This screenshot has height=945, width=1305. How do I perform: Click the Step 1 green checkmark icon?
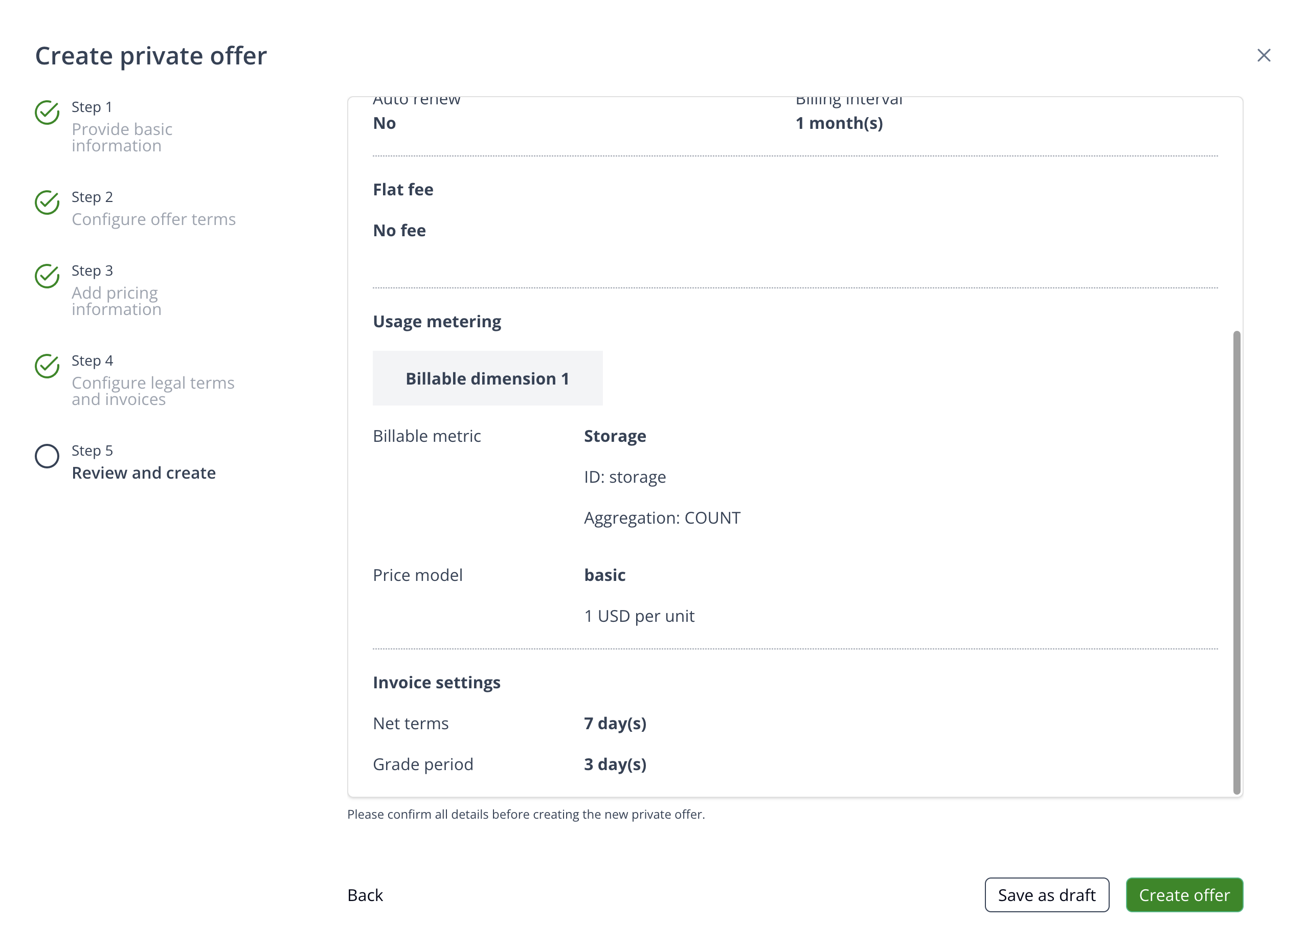pyautogui.click(x=47, y=113)
